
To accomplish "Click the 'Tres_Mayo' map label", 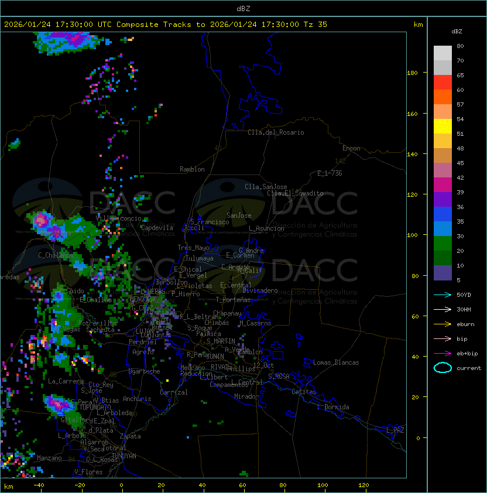I will [x=193, y=248].
